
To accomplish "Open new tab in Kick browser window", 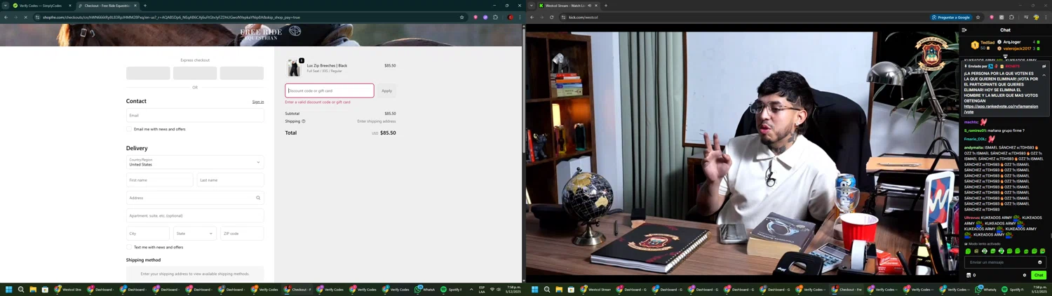I will (606, 6).
